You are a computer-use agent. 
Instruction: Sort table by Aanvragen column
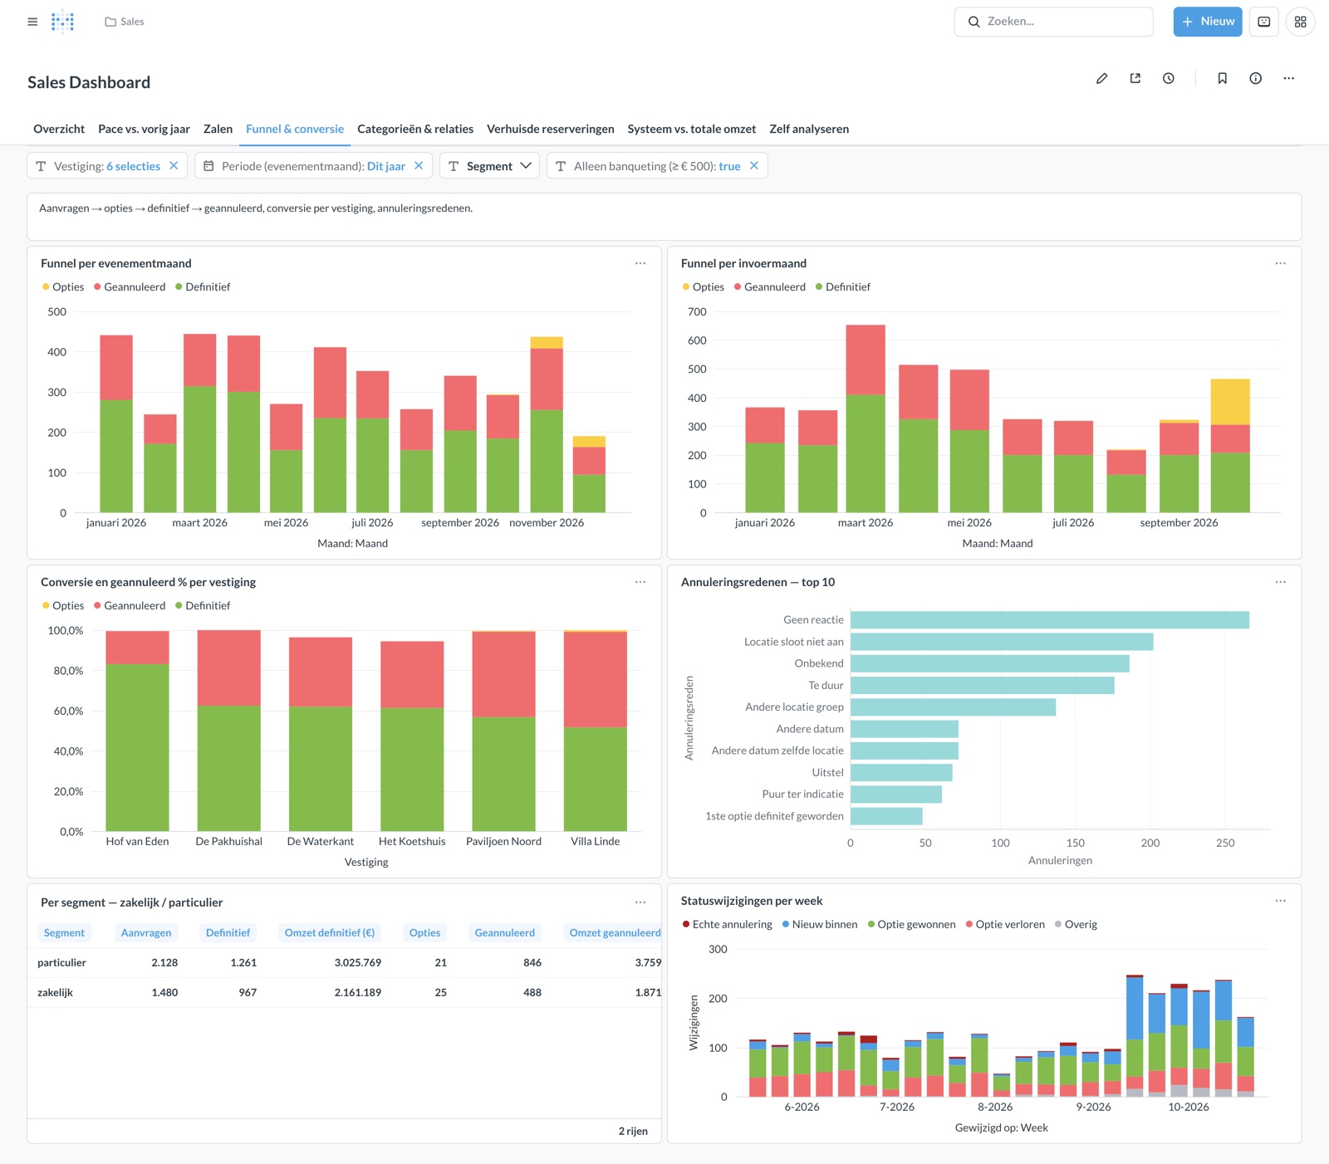[146, 932]
